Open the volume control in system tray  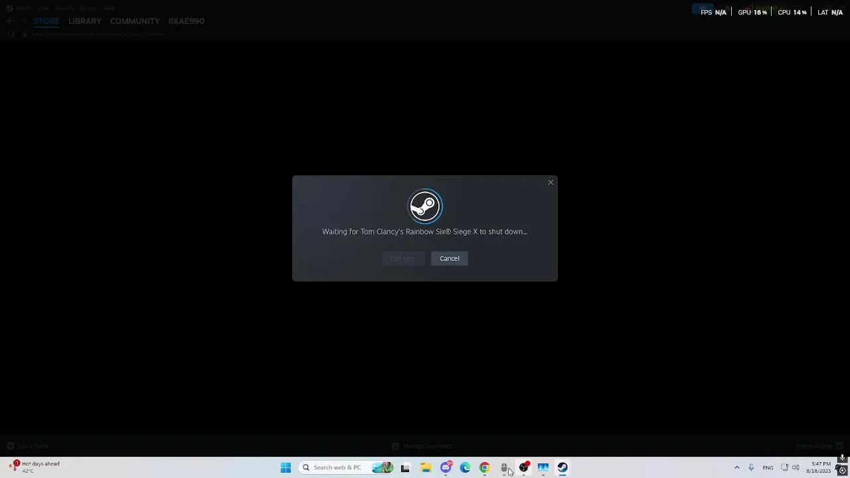796,467
